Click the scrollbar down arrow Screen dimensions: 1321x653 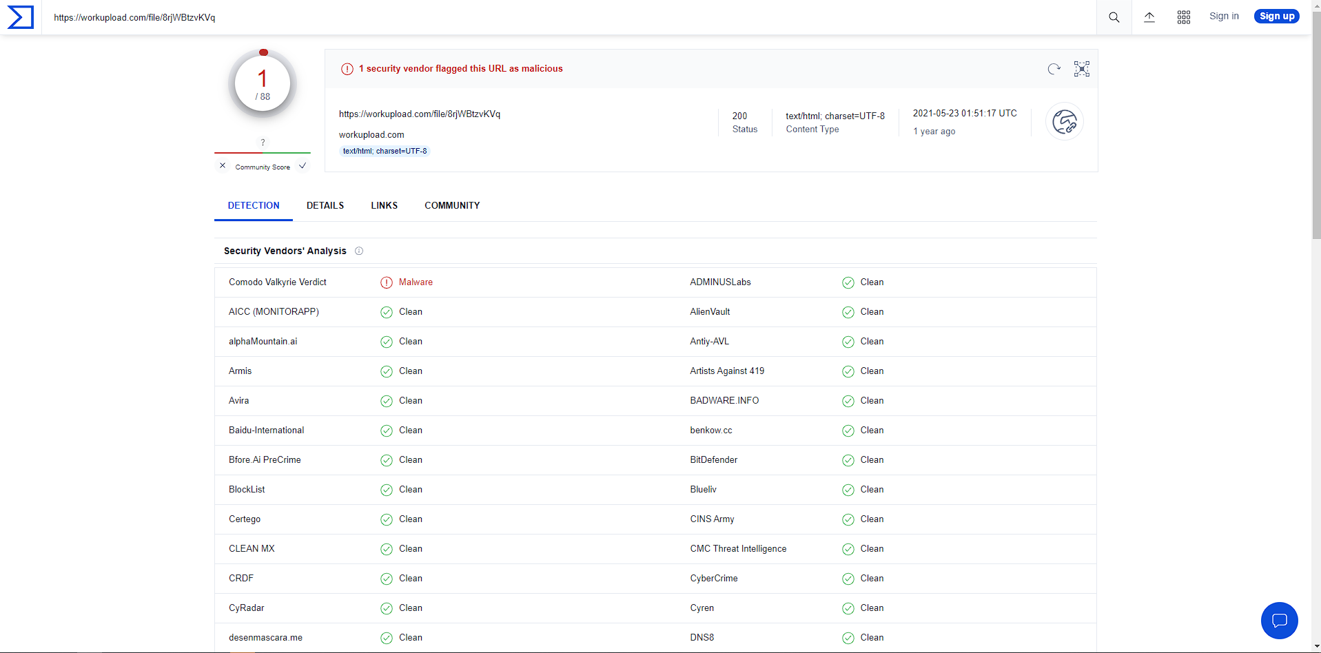pos(1316,647)
